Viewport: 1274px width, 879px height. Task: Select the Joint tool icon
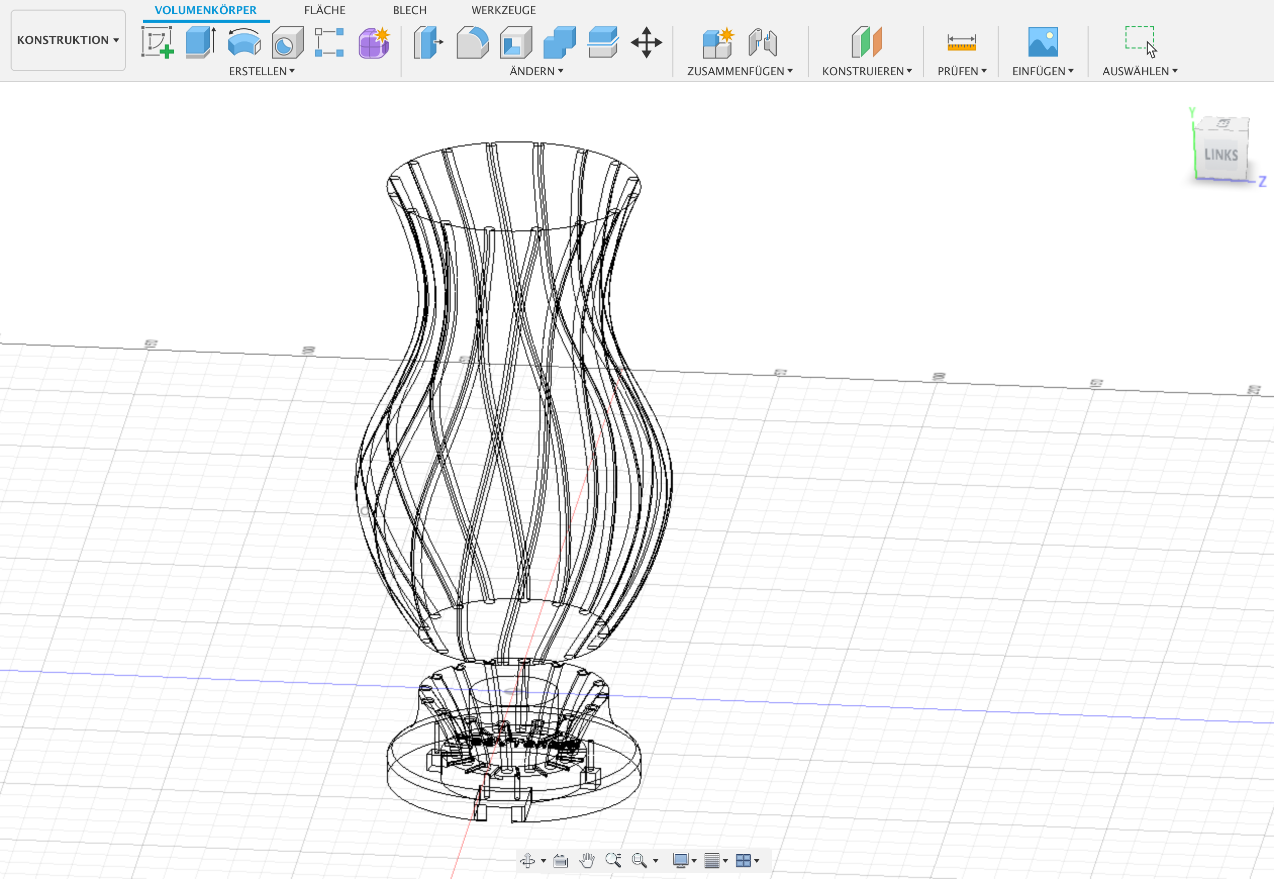pos(762,42)
